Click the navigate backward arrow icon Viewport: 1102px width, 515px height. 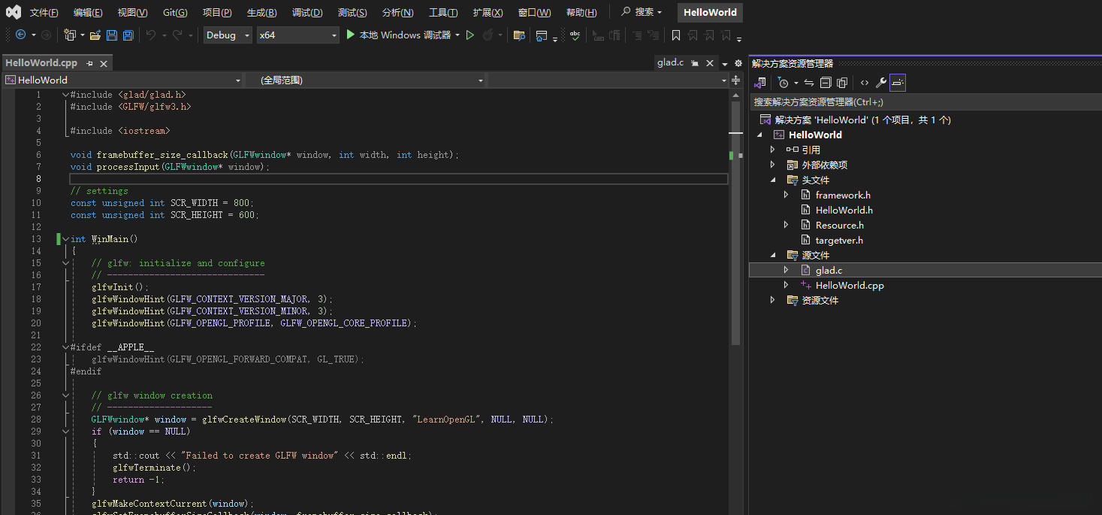(20, 35)
